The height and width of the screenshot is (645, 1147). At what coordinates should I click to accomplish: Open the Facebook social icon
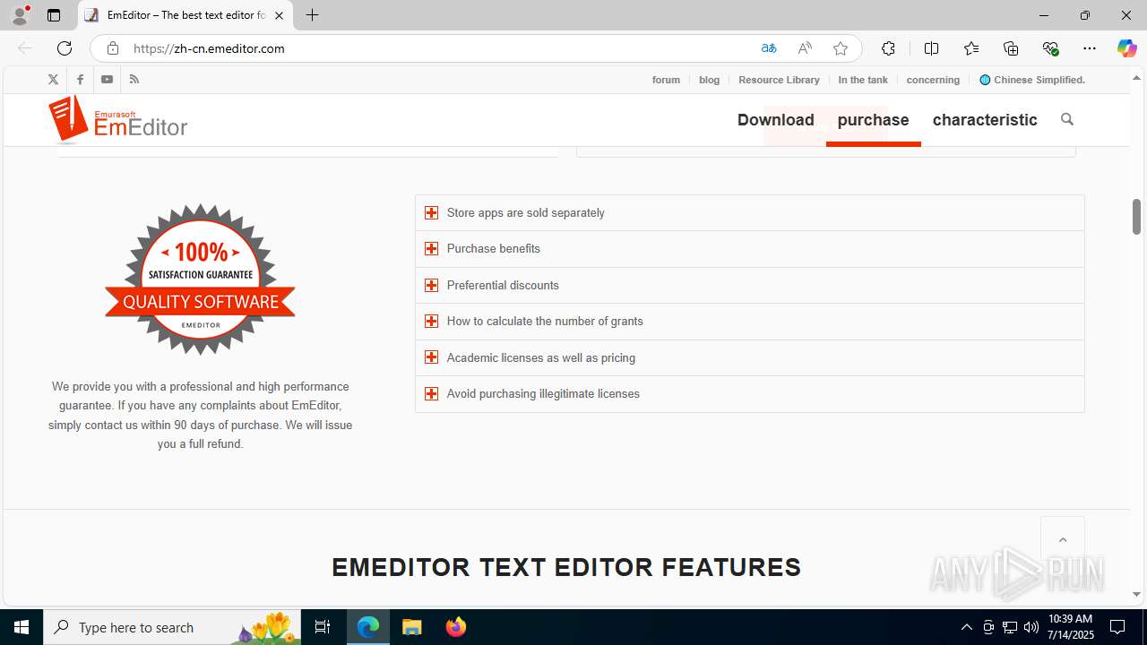pyautogui.click(x=80, y=80)
